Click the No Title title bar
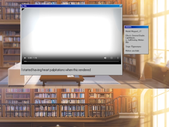The image size is (169, 127). [71, 6]
